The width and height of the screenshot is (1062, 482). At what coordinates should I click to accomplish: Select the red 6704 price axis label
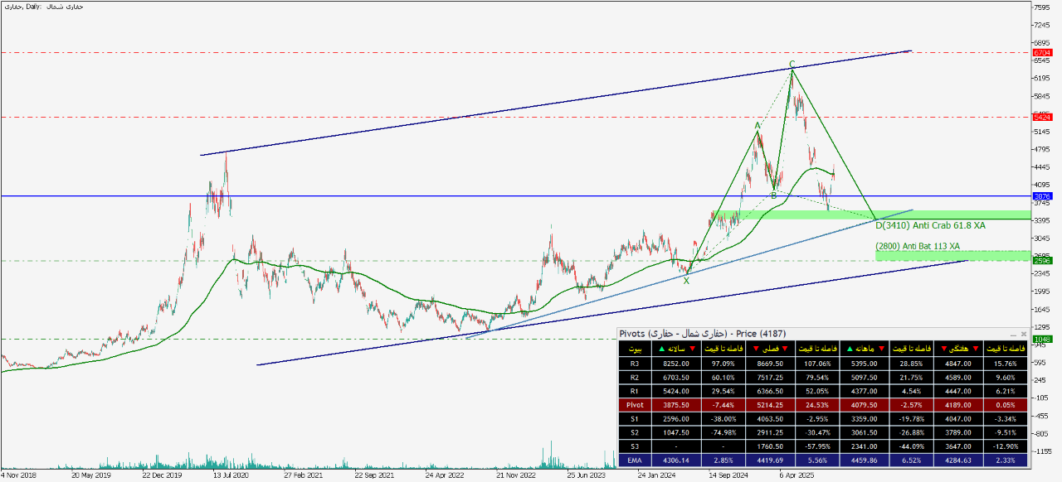click(x=1042, y=52)
